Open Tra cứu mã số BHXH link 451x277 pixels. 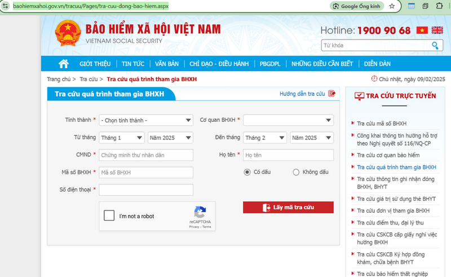pos(382,124)
